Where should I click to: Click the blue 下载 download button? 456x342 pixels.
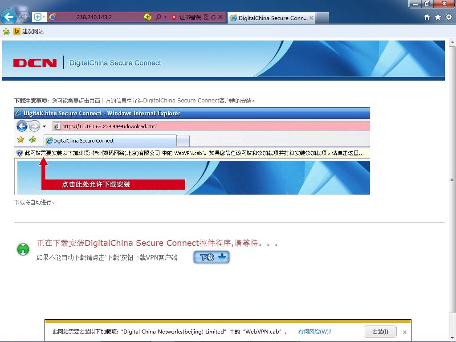(x=212, y=257)
